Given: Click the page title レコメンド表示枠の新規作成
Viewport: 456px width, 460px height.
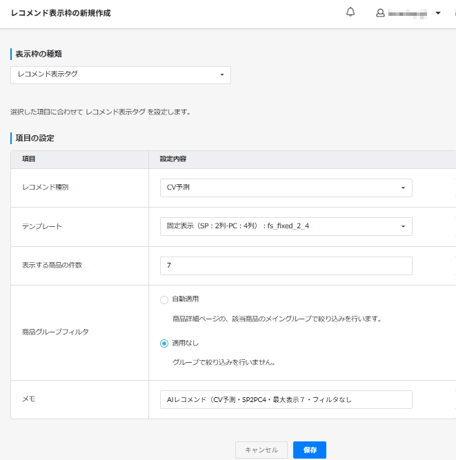Looking at the screenshot, I should pyautogui.click(x=61, y=13).
